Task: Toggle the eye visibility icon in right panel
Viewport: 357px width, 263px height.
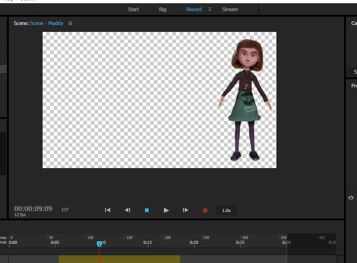Action: coord(351,198)
